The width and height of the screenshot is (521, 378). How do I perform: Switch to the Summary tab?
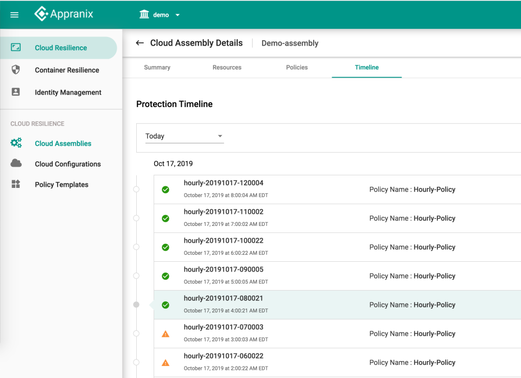click(x=157, y=67)
